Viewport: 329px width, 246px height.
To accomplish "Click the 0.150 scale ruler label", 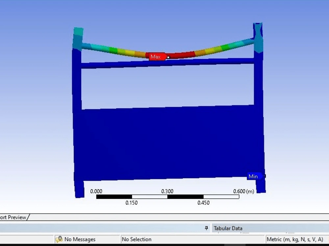I will [132, 203].
